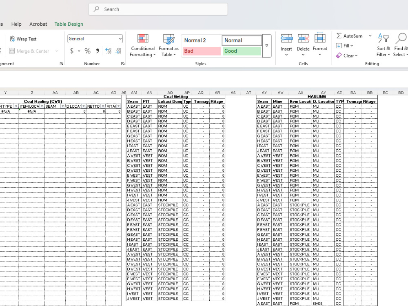Viewport: 408px width, 306px height.
Task: Open Number format dialog launcher
Action: (123, 64)
